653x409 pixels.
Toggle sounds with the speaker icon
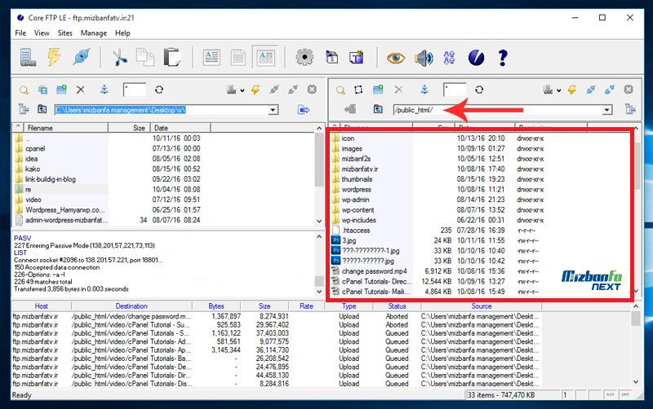(424, 58)
